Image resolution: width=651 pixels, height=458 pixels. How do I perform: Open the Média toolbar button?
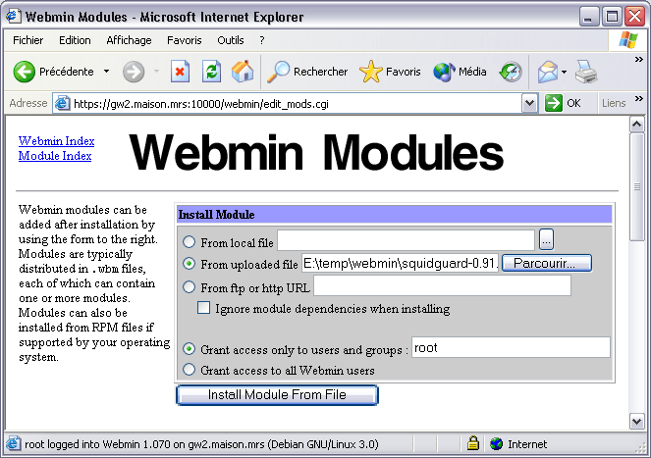click(460, 72)
